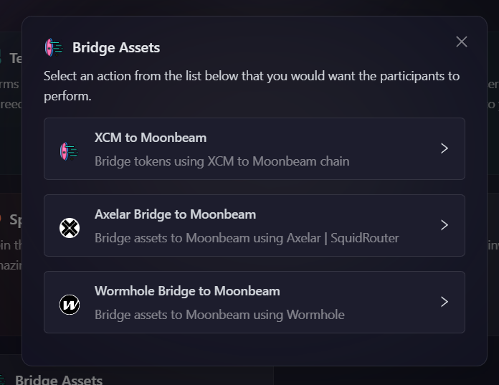
Task: Expand the Axelar Bridge chevron arrow
Action: tap(445, 225)
